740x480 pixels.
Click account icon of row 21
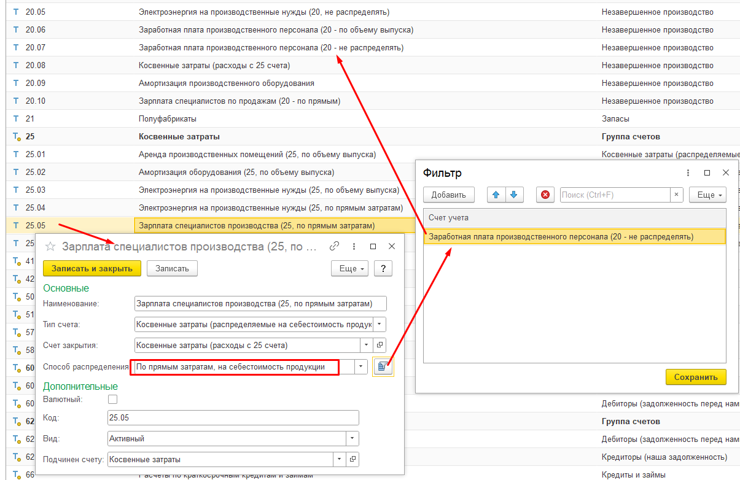16,118
